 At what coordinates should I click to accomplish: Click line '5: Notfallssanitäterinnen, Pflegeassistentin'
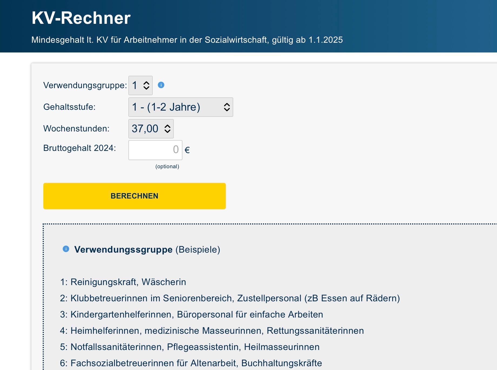[x=190, y=347]
